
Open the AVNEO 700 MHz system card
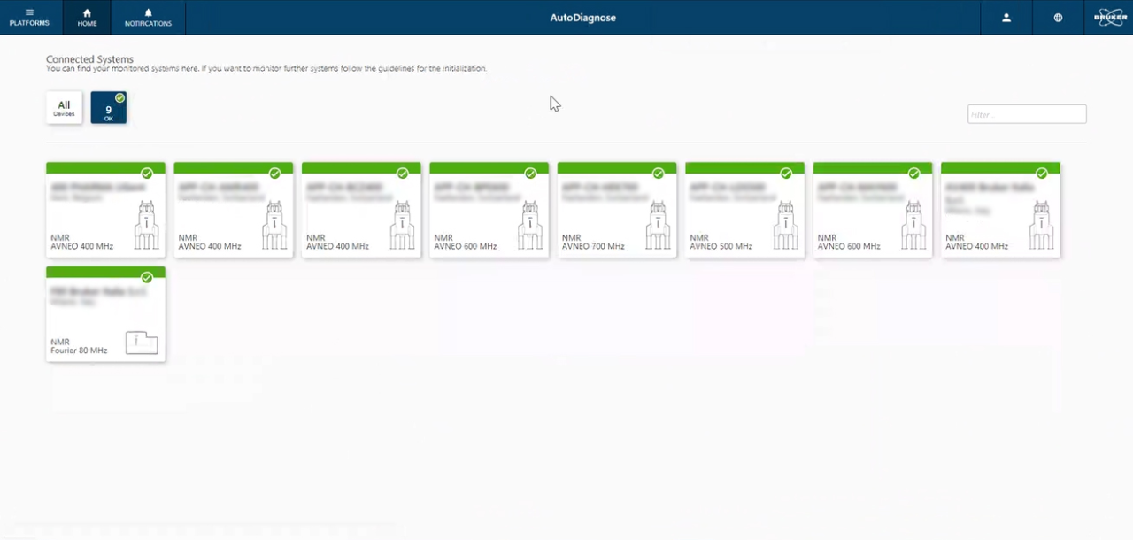(616, 212)
